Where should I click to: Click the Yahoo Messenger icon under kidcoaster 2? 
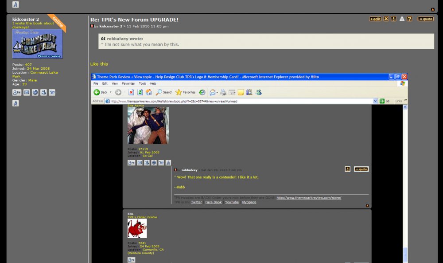[x=52, y=92]
